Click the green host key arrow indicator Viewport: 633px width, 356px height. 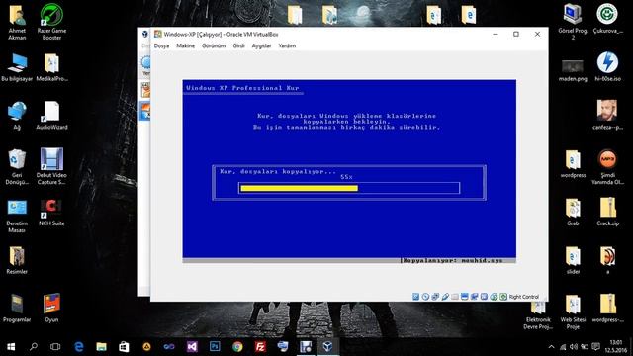pyautogui.click(x=503, y=297)
